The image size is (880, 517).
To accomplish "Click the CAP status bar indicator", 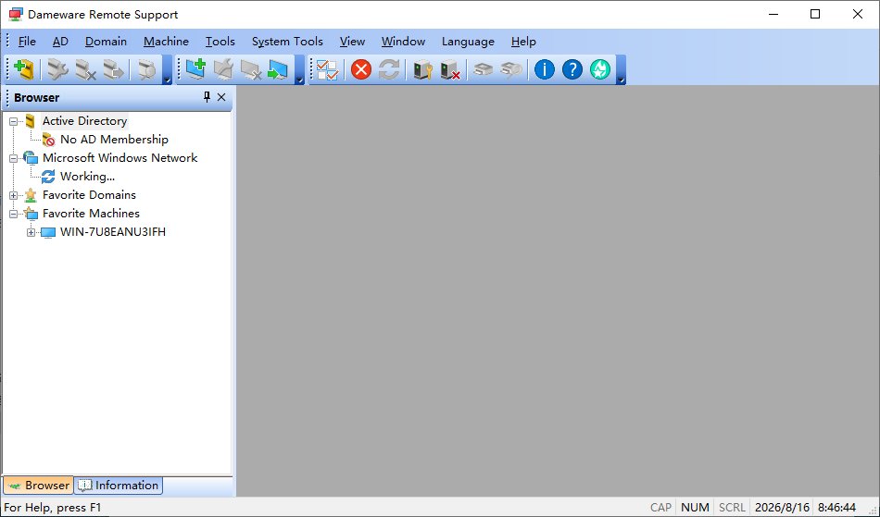I will pos(660,508).
